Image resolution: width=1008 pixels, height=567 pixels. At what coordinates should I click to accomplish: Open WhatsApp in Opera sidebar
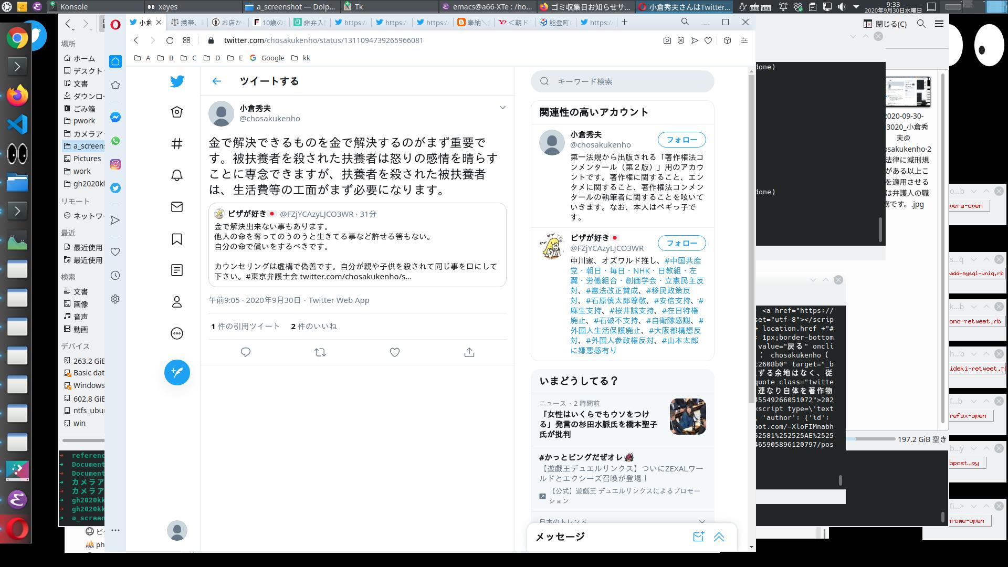(x=115, y=141)
